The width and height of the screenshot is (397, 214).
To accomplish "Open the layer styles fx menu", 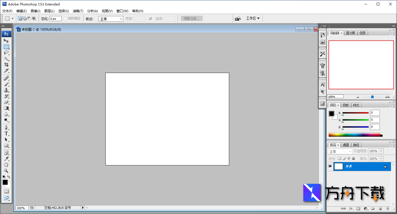I will pyautogui.click(x=351, y=209).
